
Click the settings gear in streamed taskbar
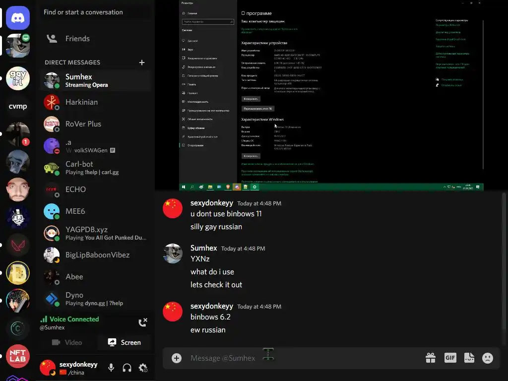click(x=254, y=187)
